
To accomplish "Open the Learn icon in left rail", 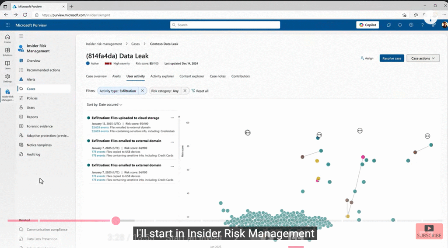I will (7, 65).
